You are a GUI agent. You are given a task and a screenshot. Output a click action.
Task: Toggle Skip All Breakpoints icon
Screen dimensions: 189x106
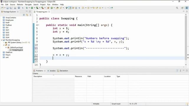click(23, 8)
